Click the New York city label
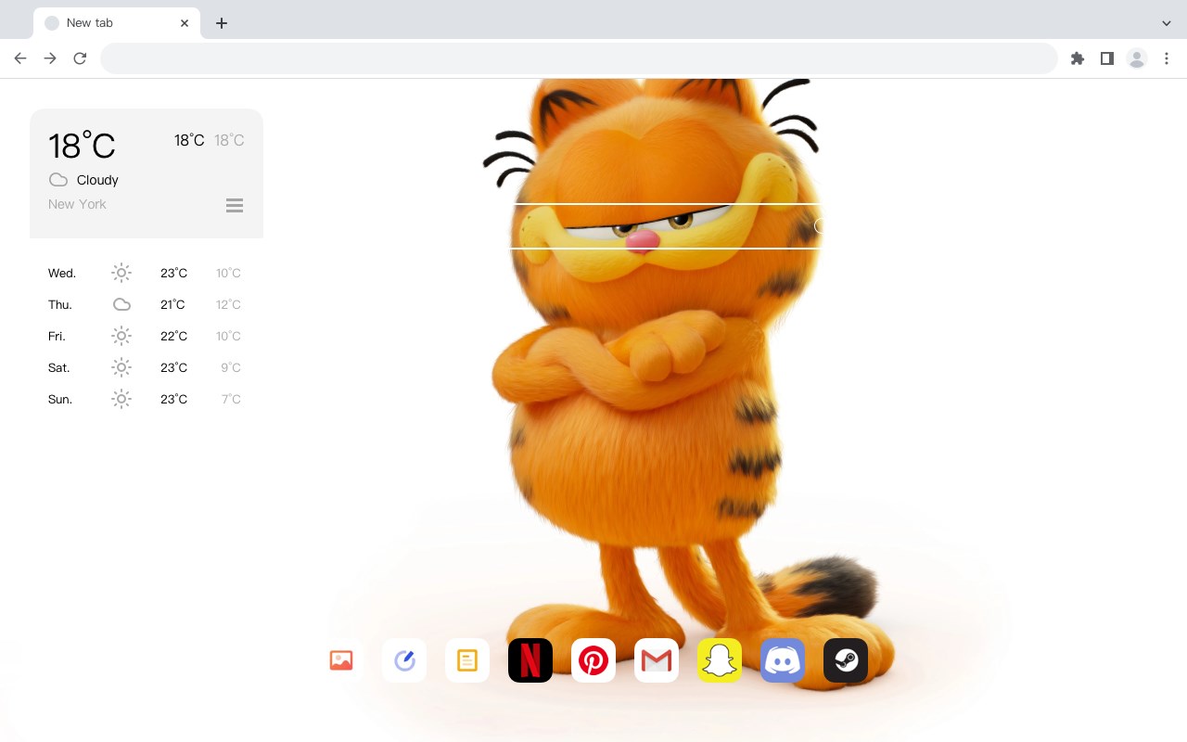 pos(77,204)
